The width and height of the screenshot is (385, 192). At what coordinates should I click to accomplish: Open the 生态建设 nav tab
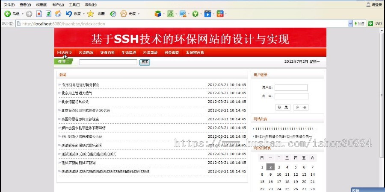coord(129,52)
